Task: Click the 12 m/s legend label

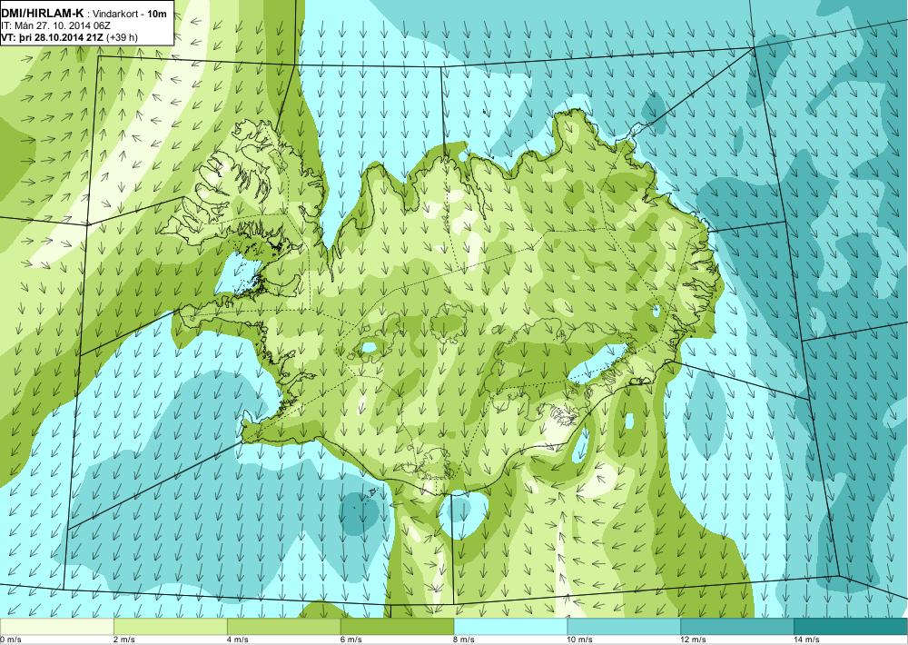Action: tap(693, 640)
